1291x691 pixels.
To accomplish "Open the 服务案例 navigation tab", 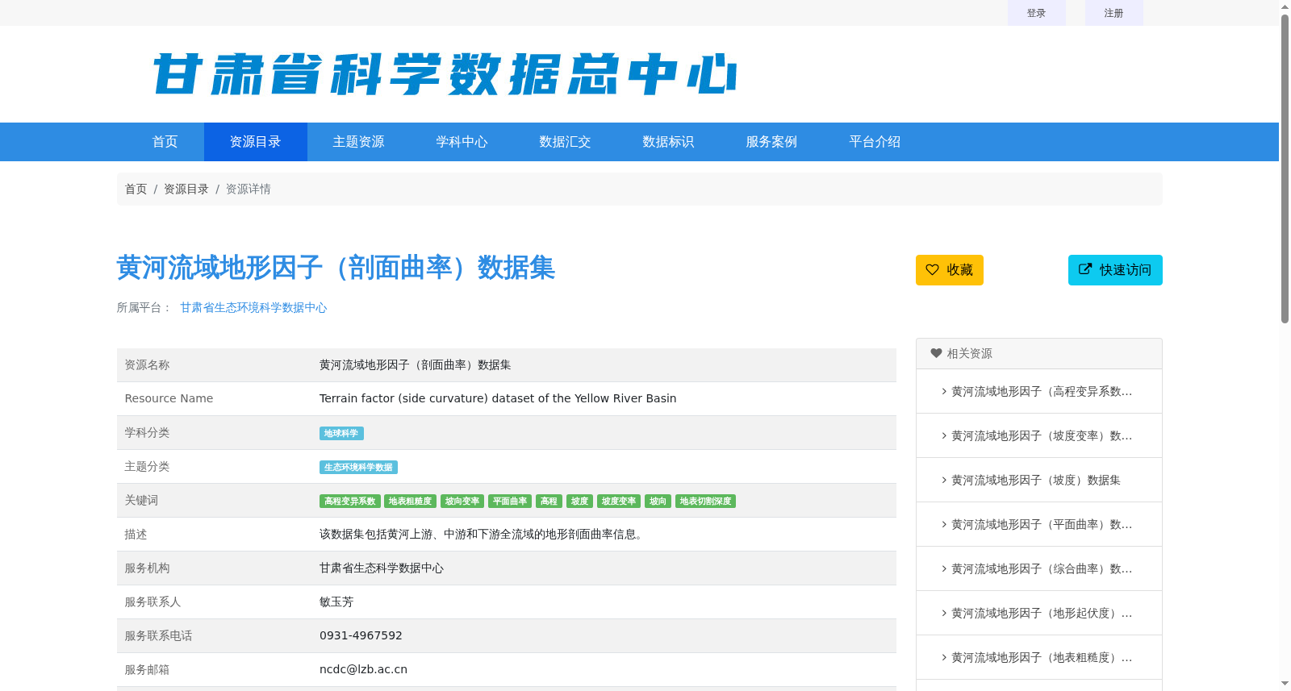I will (x=772, y=142).
